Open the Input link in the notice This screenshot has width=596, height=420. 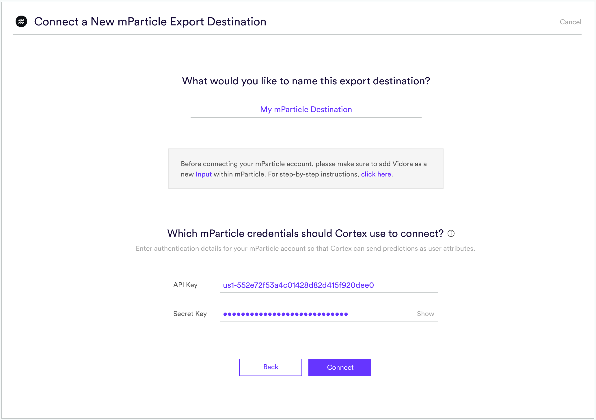[204, 174]
